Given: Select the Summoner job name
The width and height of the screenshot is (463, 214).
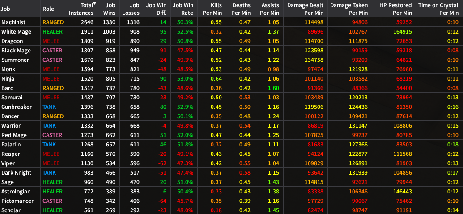Looking at the screenshot, I should tap(15, 60).
